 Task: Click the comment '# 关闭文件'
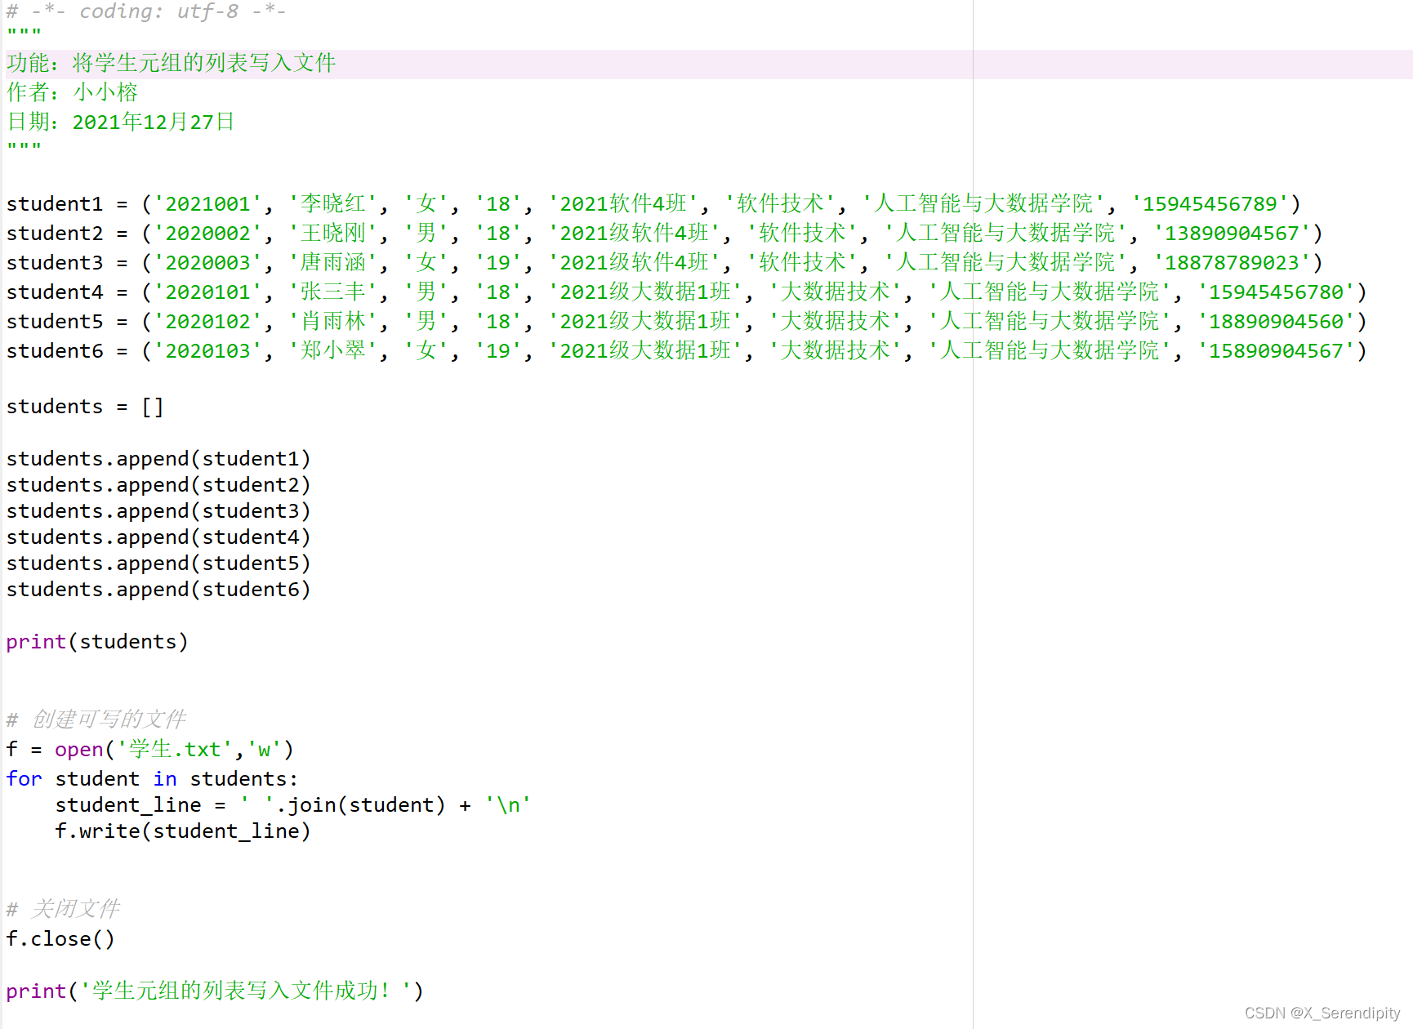coord(63,909)
